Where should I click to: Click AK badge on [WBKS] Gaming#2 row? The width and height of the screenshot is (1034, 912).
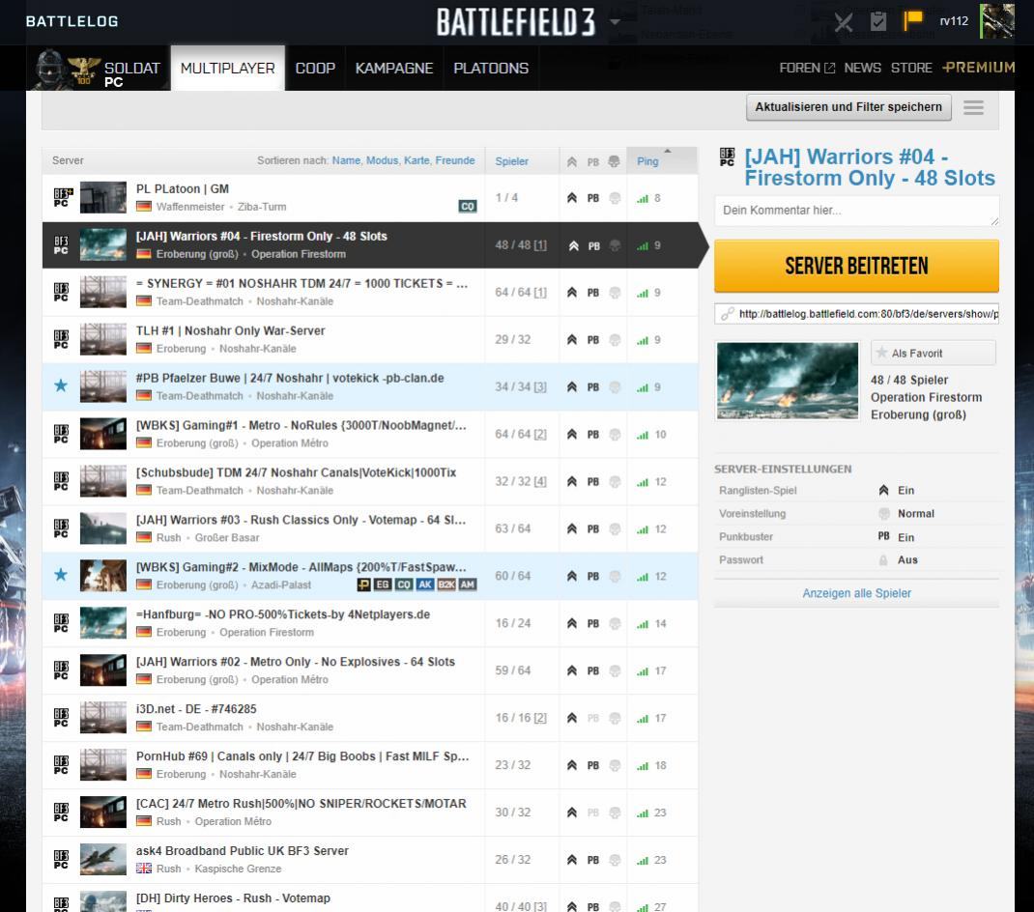click(425, 584)
